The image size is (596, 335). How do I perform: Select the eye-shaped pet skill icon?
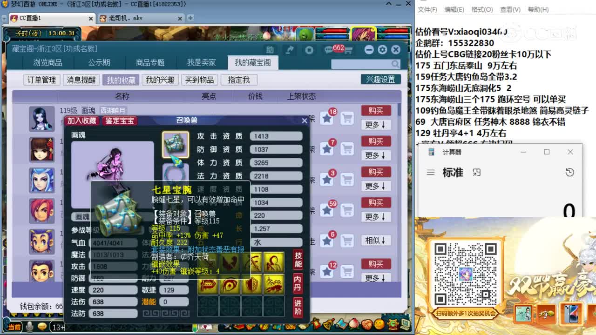[230, 284]
